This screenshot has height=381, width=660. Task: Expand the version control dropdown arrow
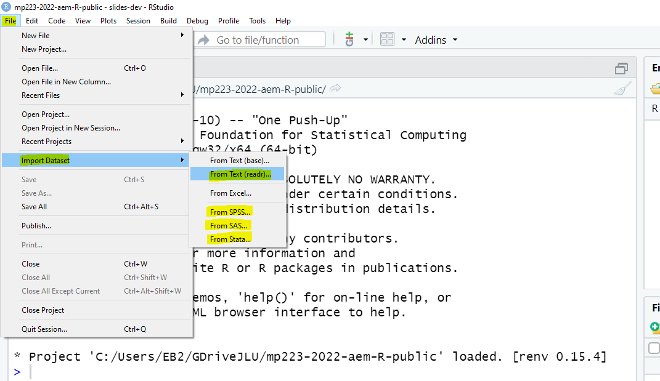pos(365,40)
